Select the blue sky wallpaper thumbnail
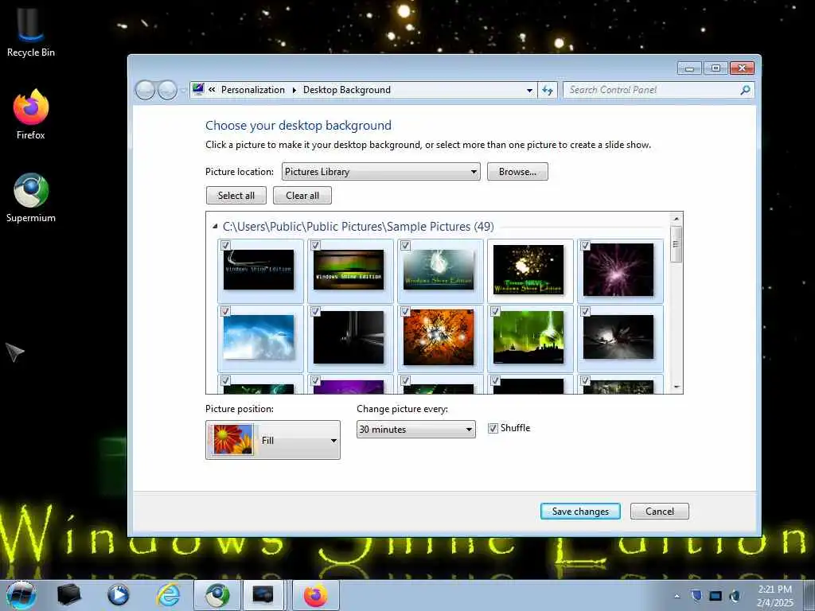 point(259,337)
